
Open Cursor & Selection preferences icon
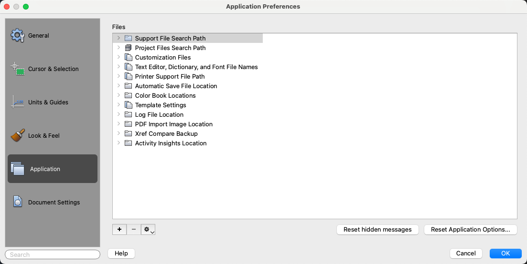point(18,69)
